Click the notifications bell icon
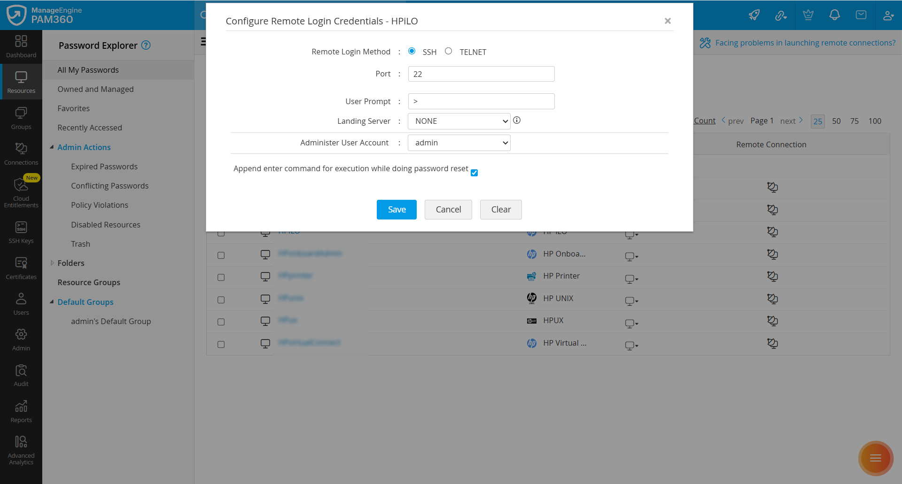The height and width of the screenshot is (484, 902). 834,15
